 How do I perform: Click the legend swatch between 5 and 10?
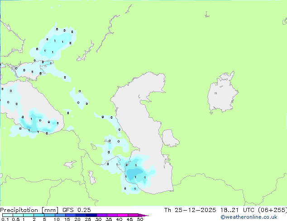tap(51, 215)
